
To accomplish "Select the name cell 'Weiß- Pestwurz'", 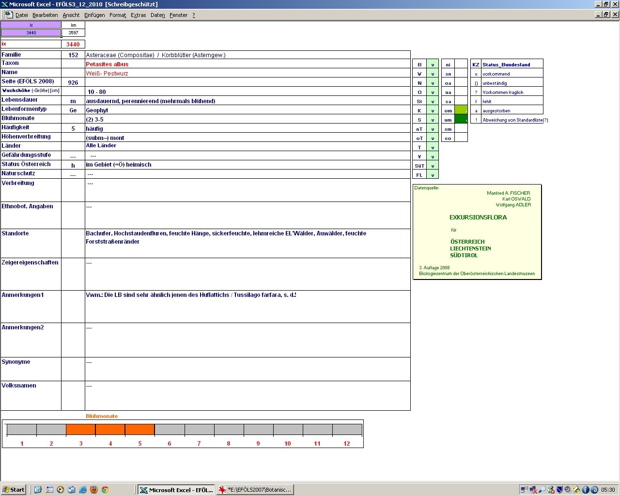I will point(248,73).
